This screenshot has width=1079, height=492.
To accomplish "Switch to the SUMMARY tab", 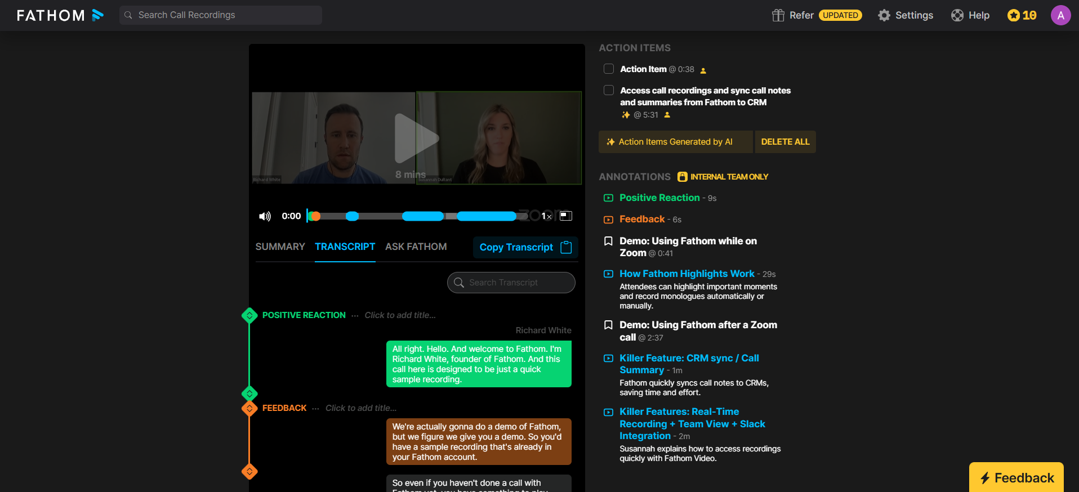I will click(280, 247).
